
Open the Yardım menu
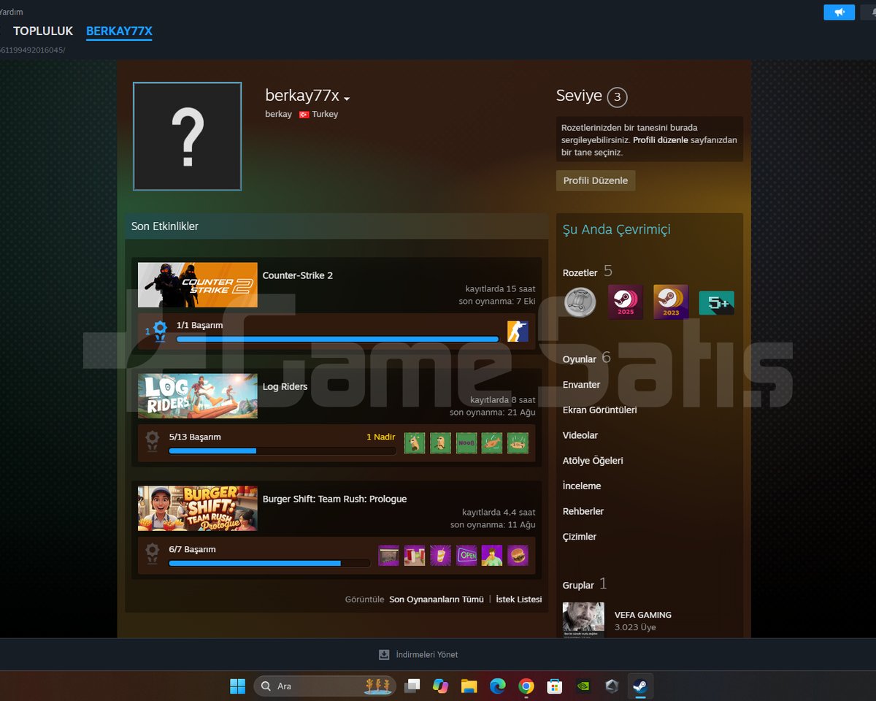tap(11, 12)
